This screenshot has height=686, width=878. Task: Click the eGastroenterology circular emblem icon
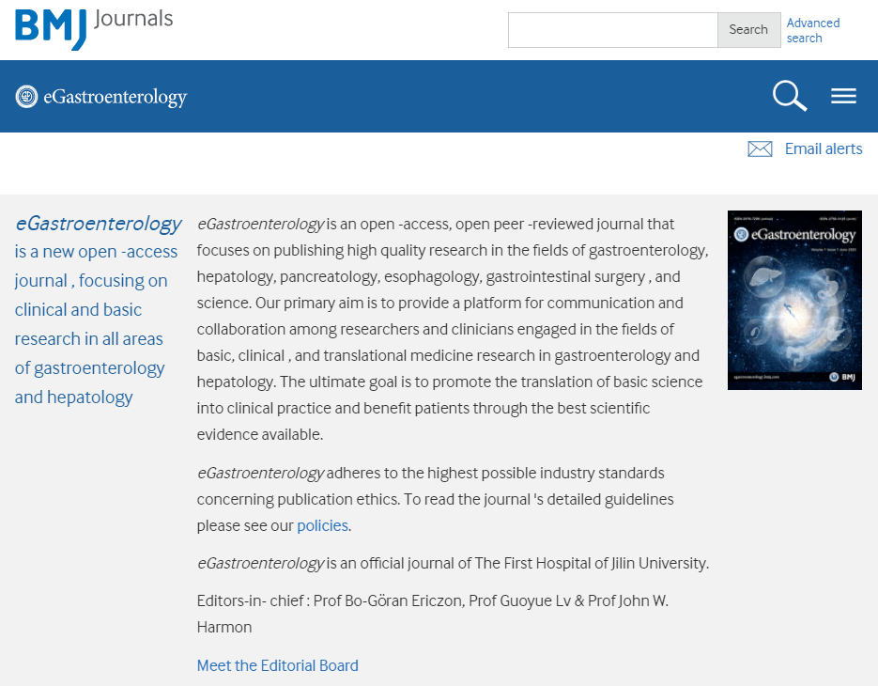coord(26,96)
